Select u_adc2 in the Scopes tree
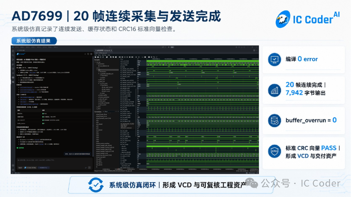This screenshot has height=197, width=351. (x=98, y=109)
